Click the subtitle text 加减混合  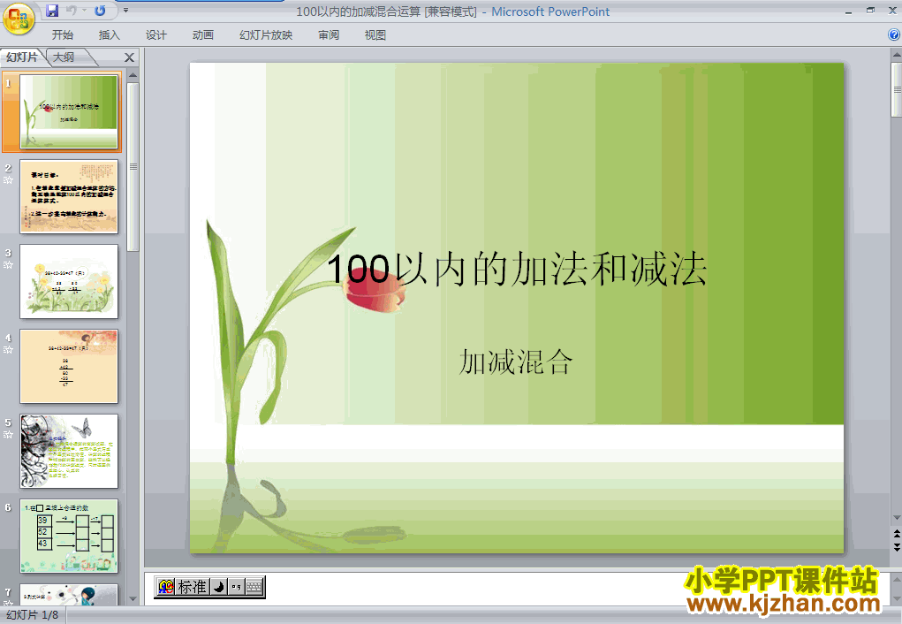click(516, 362)
